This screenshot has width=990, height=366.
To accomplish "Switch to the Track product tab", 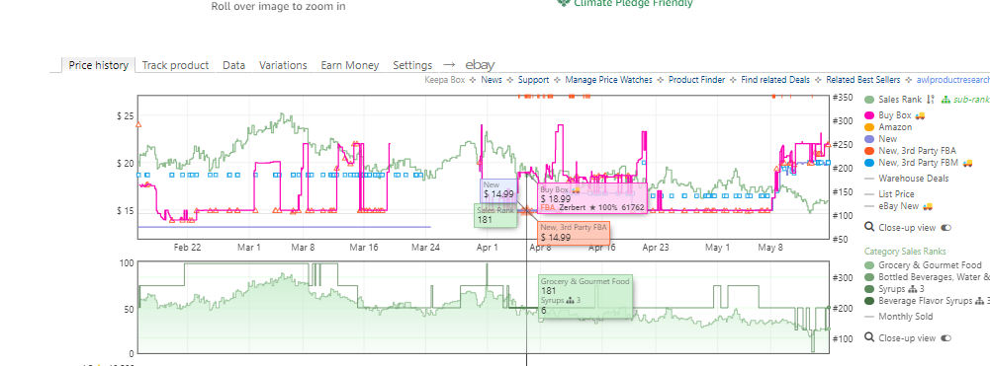I will point(175,65).
